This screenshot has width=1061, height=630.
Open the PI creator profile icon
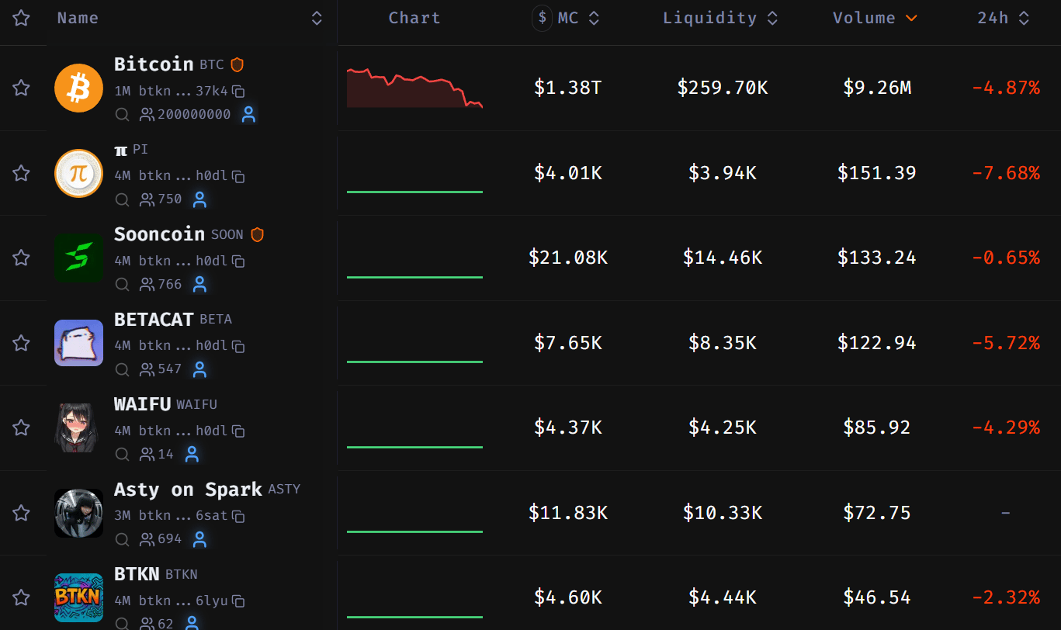click(199, 199)
